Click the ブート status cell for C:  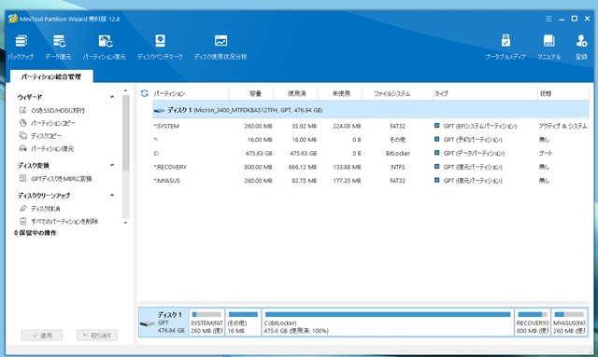coord(546,154)
